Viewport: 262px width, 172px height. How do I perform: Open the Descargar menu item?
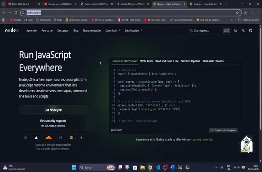coord(63,30)
